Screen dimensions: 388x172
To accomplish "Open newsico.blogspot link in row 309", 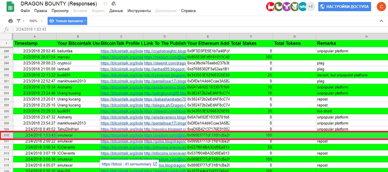I will click(x=165, y=129).
